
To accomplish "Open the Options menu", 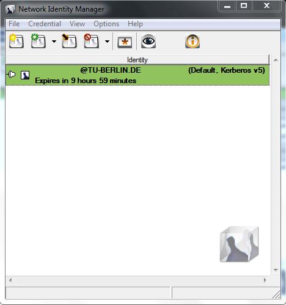I will click(x=106, y=24).
